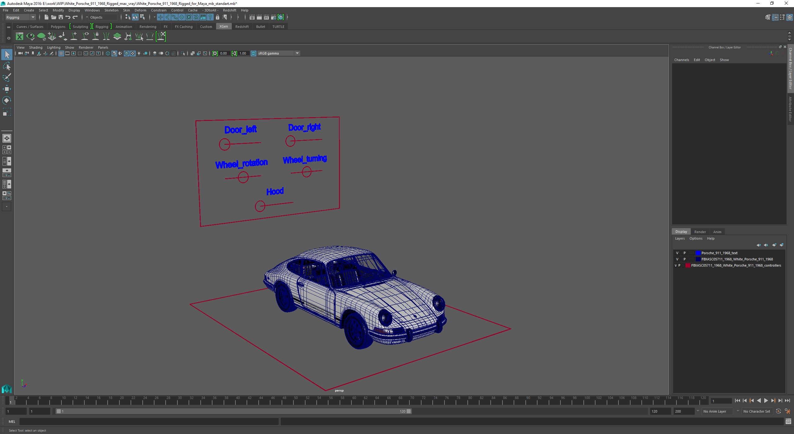Switch to the Animation shelf tab
The width and height of the screenshot is (794, 434).
[124, 27]
